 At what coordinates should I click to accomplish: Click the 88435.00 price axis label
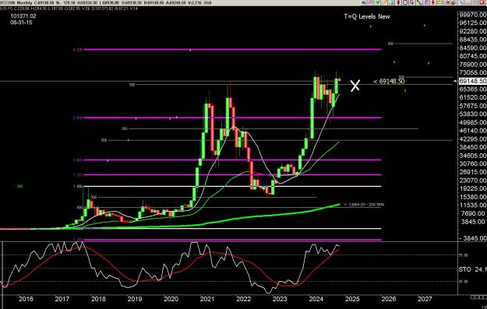pyautogui.click(x=473, y=40)
